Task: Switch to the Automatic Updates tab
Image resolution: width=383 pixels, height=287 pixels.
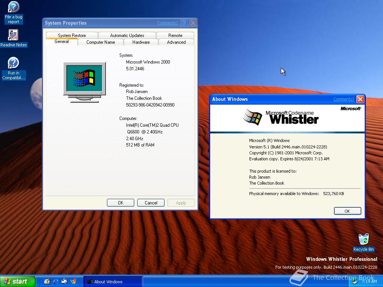Action: (x=127, y=35)
